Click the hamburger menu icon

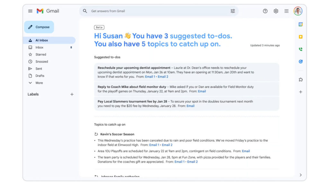30,11
